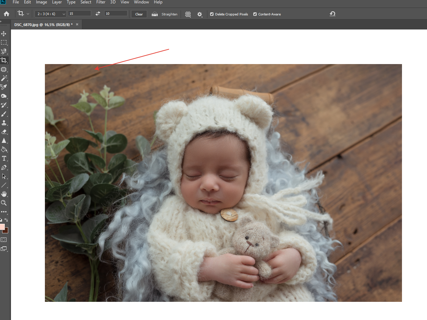Select the Rectangular Marquee tool
The width and height of the screenshot is (427, 320).
(x=4, y=42)
